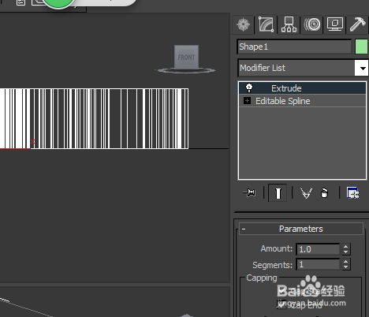This screenshot has width=369, height=317.
Task: Remove modifier from the stack icon
Action: [x=325, y=193]
